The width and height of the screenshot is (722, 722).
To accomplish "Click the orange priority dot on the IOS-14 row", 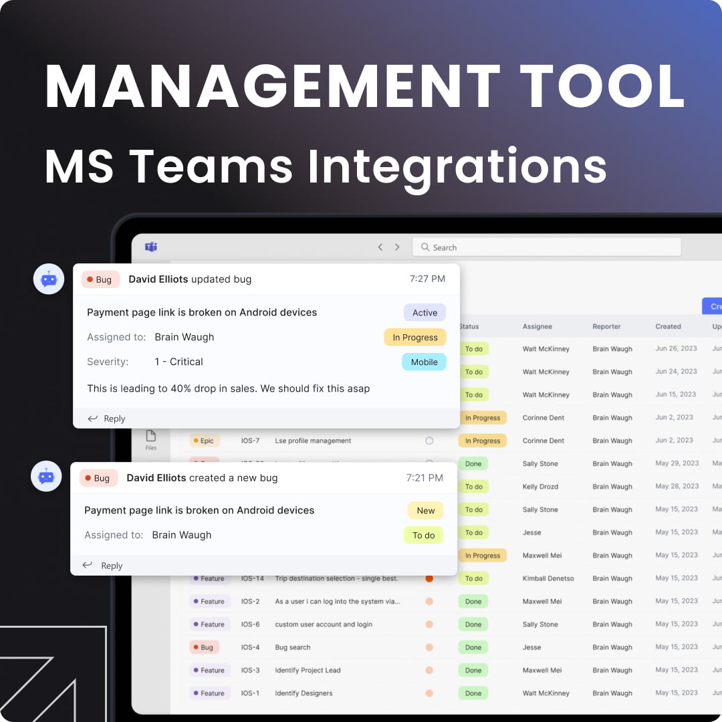I will tap(430, 578).
